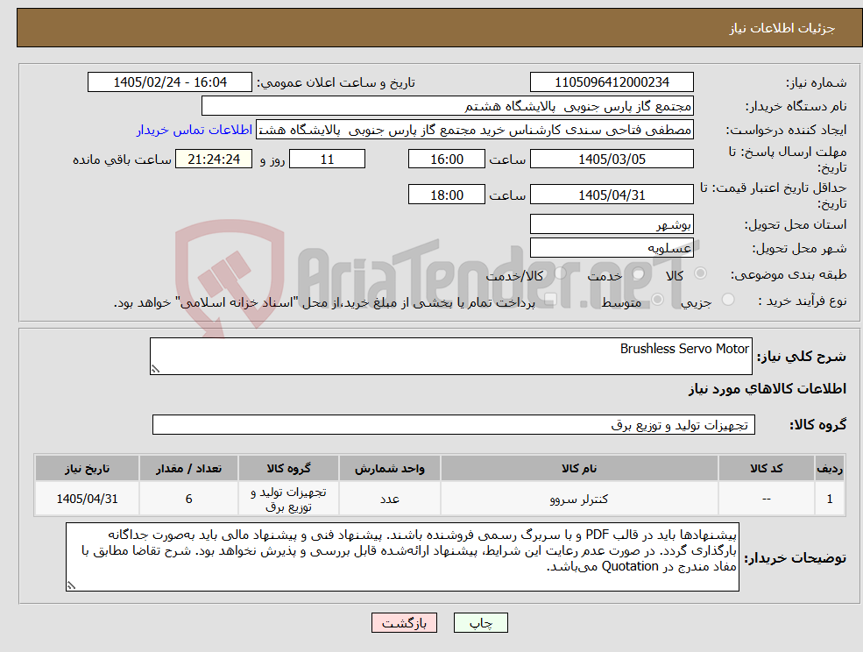Select the جزیی purchase type radio
This screenshot has width=863, height=652.
[x=727, y=300]
